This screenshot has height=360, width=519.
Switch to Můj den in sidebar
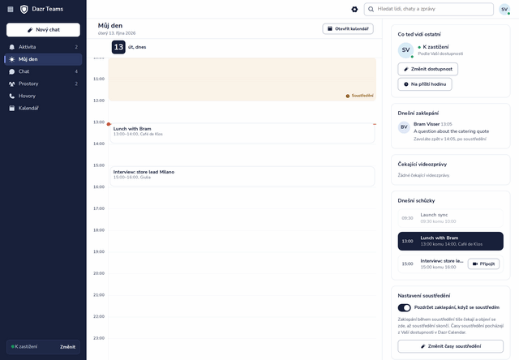click(43, 59)
